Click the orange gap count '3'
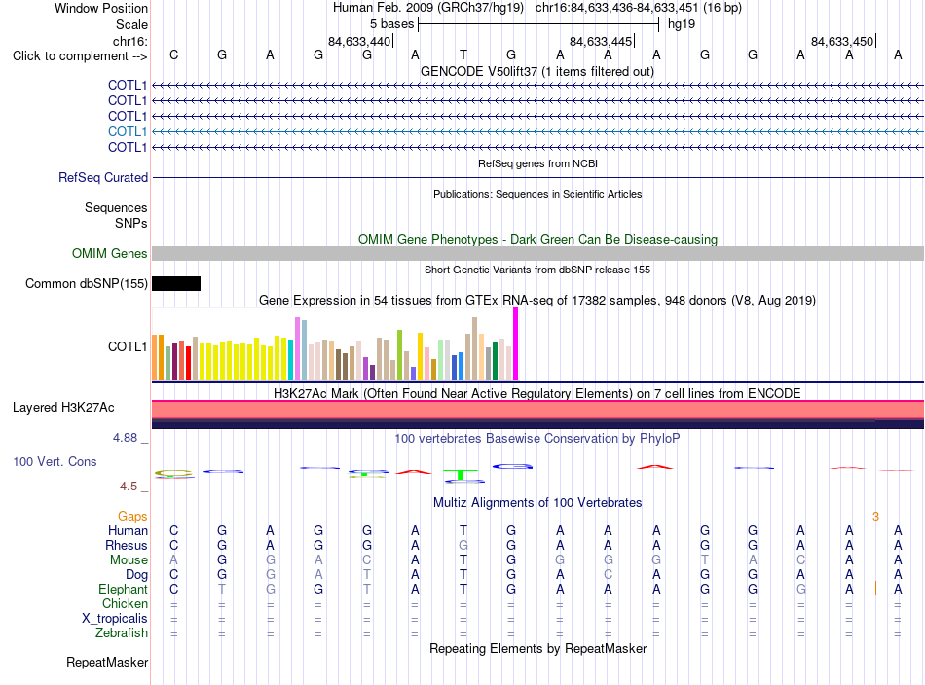The image size is (925, 685). (875, 517)
